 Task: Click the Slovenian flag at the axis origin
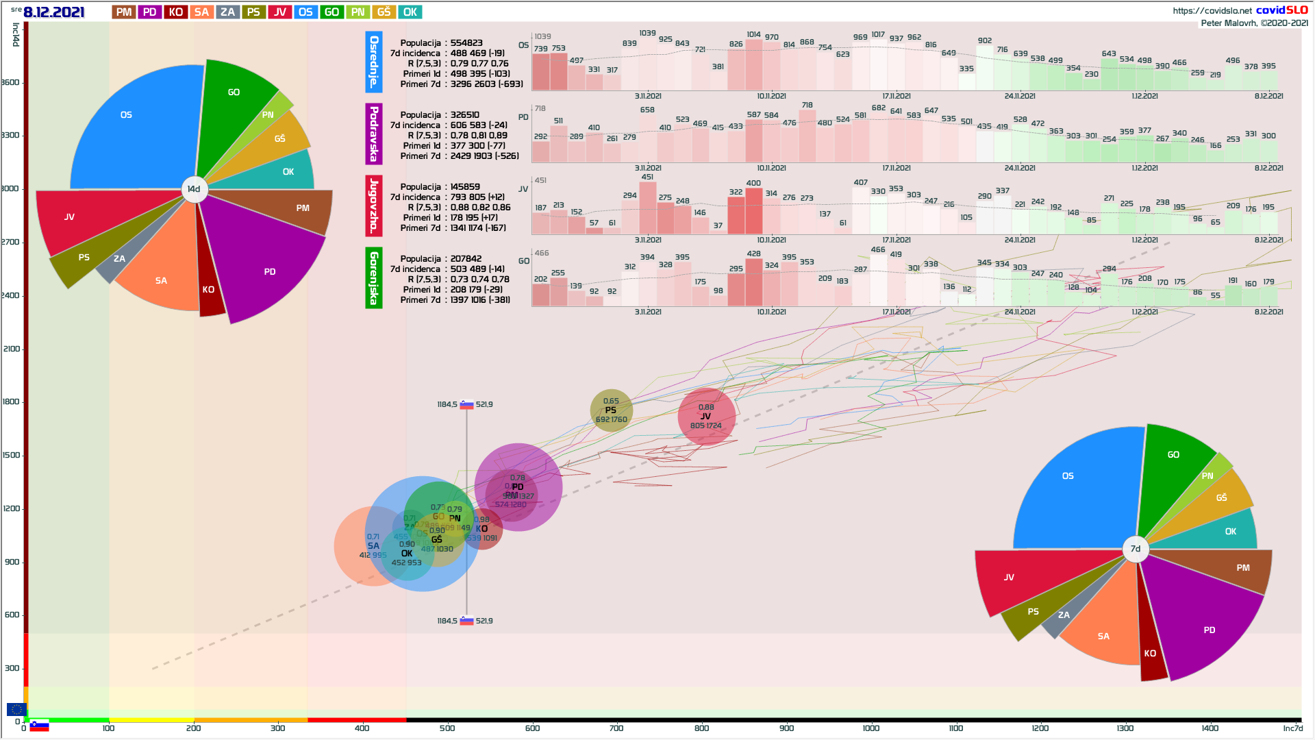(40, 726)
